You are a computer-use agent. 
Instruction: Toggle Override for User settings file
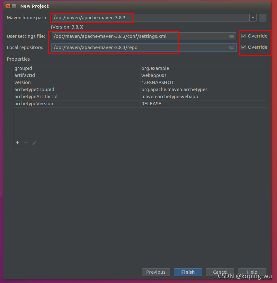244,36
